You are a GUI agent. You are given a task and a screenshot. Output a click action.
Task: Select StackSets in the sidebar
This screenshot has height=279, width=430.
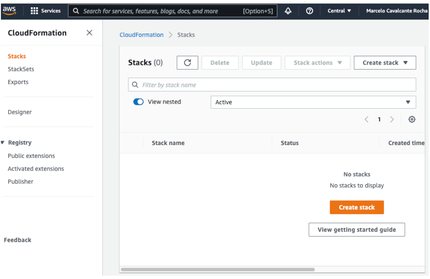tap(21, 69)
